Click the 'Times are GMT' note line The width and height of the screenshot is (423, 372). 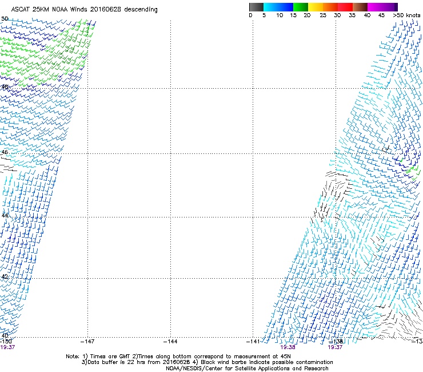tap(178, 357)
